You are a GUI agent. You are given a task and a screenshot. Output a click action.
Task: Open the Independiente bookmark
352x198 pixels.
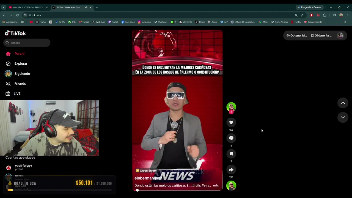pyautogui.click(x=313, y=22)
